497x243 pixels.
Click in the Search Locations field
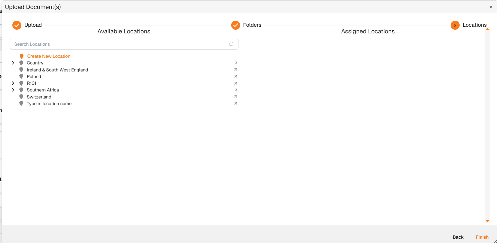pos(120,44)
